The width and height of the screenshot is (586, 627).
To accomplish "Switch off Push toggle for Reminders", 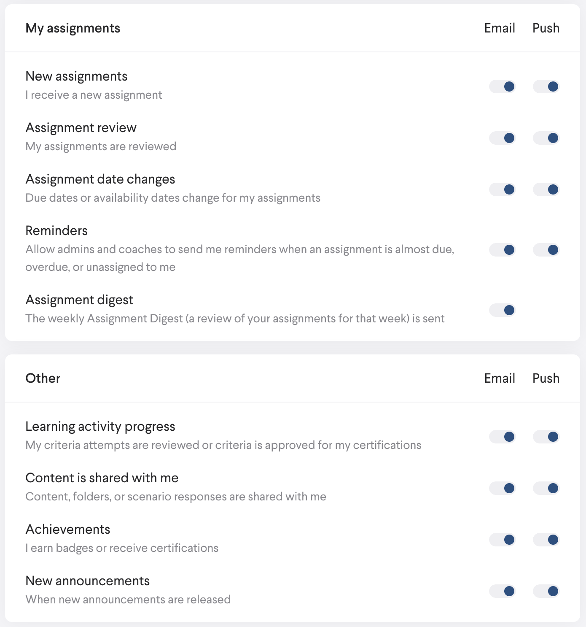I will pos(546,250).
